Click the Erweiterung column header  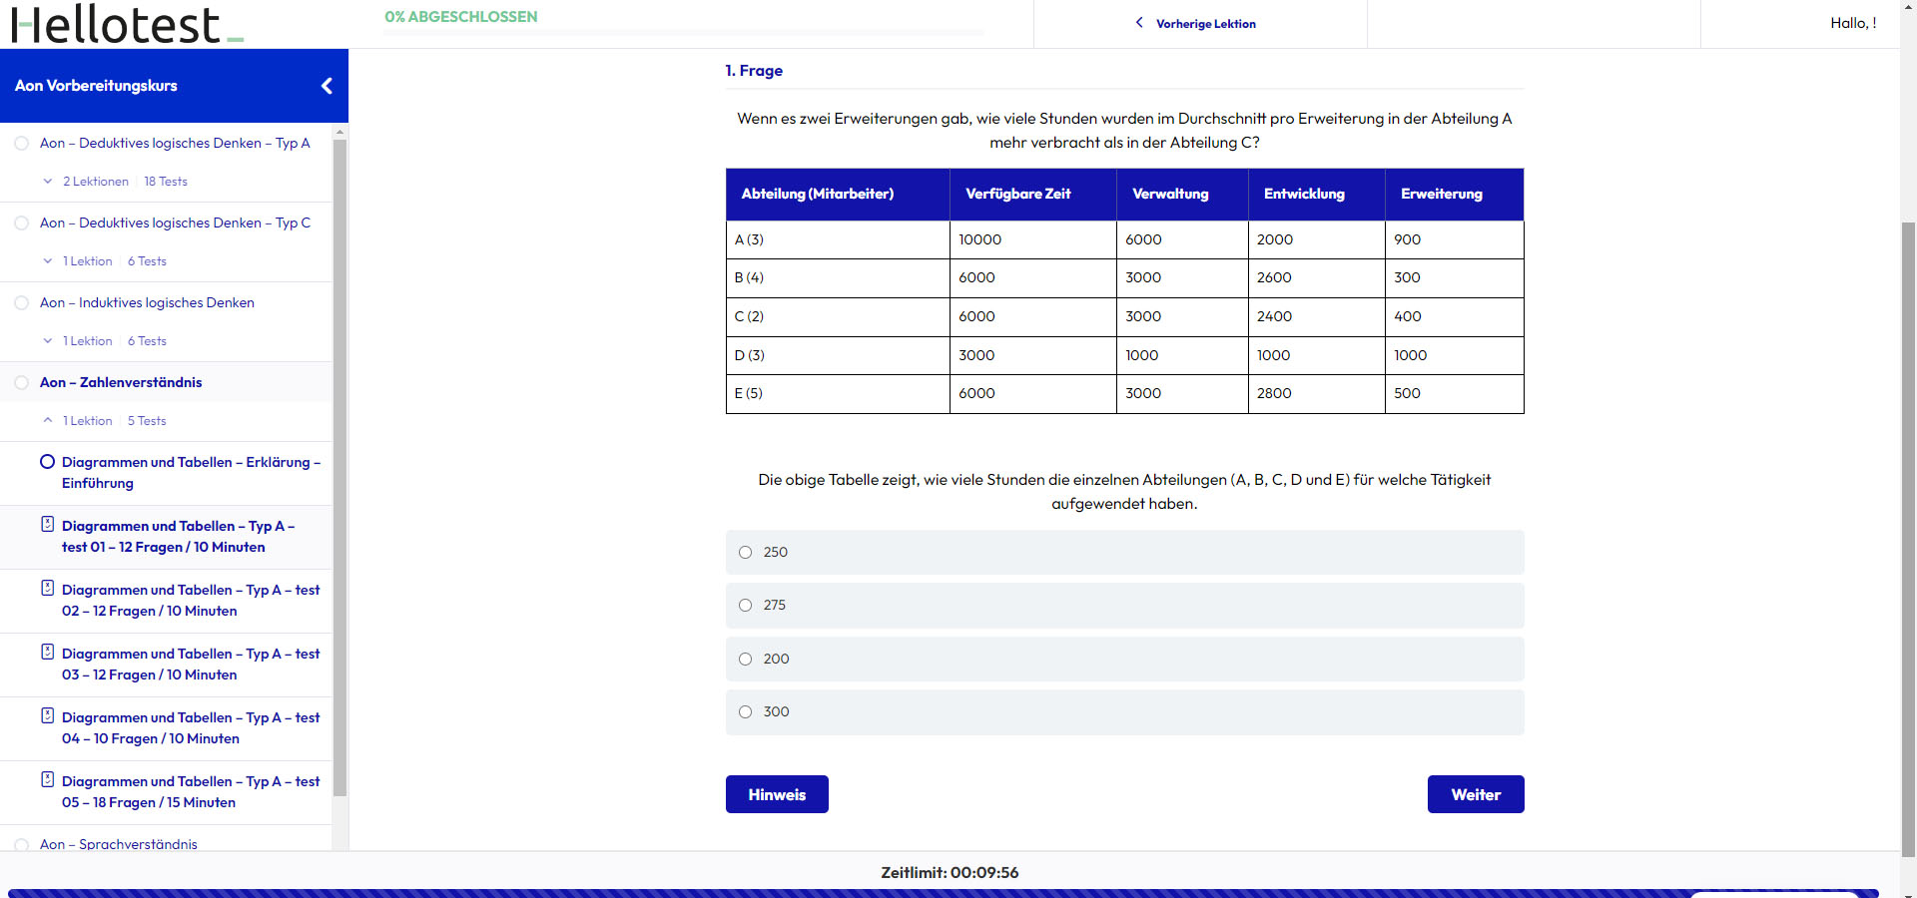click(x=1455, y=195)
